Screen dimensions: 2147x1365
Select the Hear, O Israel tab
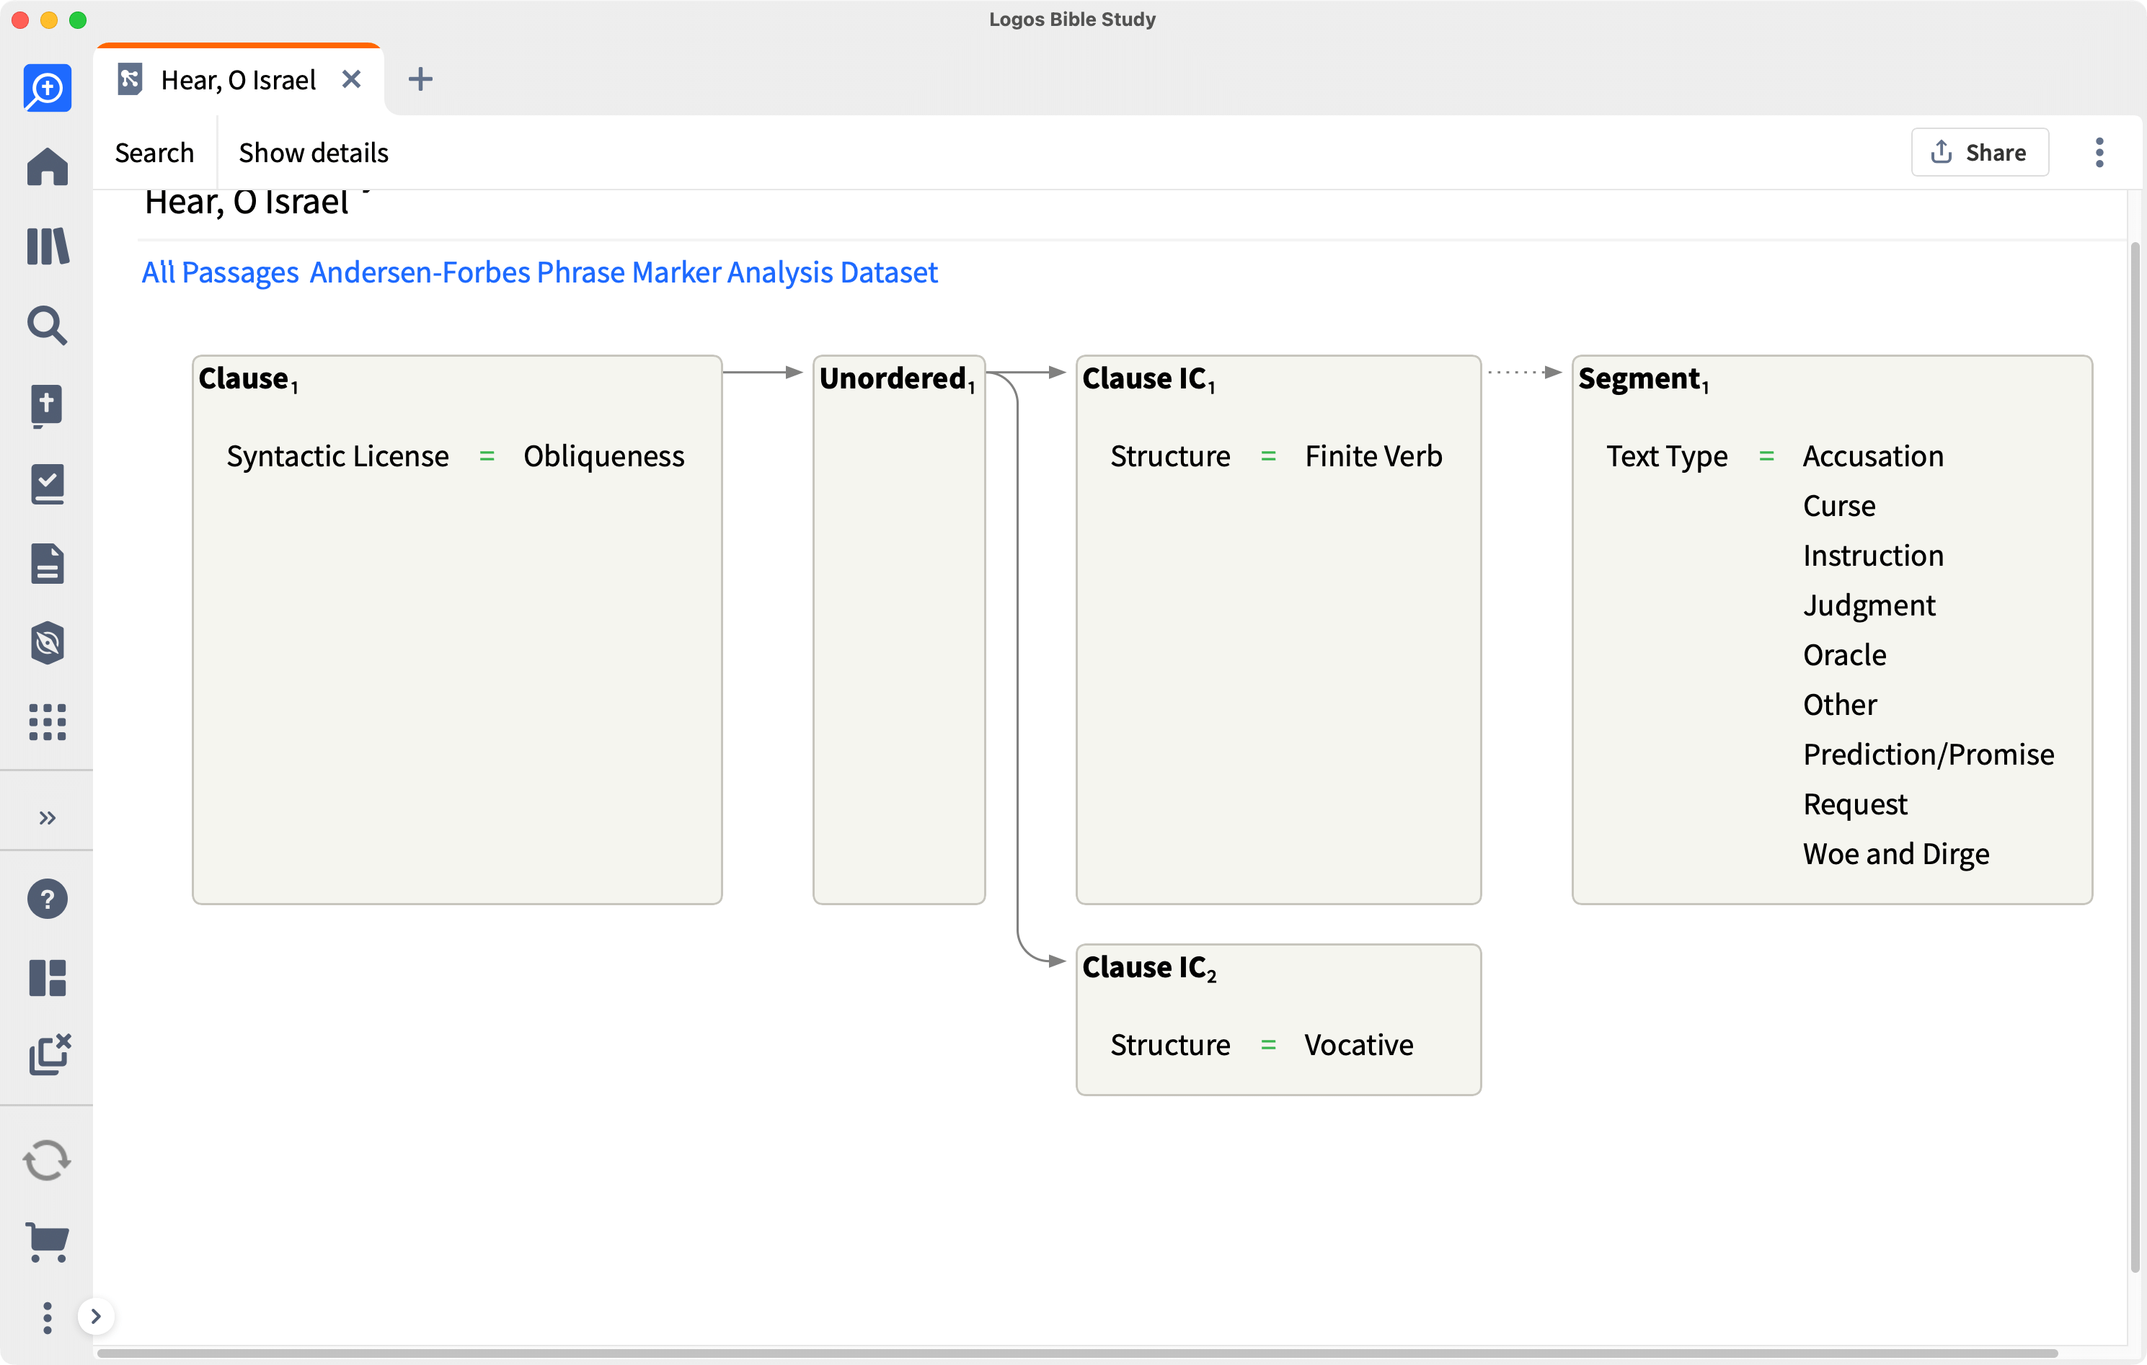click(238, 79)
